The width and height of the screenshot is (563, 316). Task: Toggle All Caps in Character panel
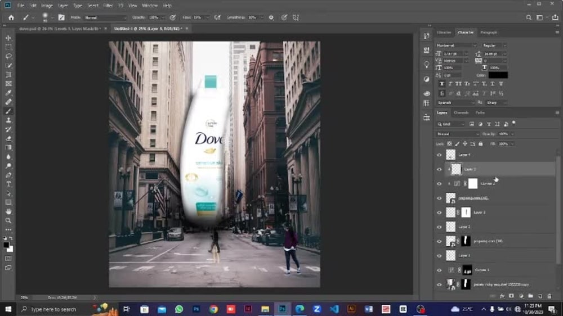(x=458, y=84)
